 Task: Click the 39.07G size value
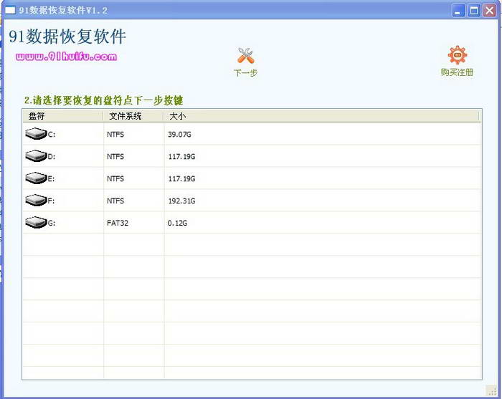pyautogui.click(x=179, y=134)
